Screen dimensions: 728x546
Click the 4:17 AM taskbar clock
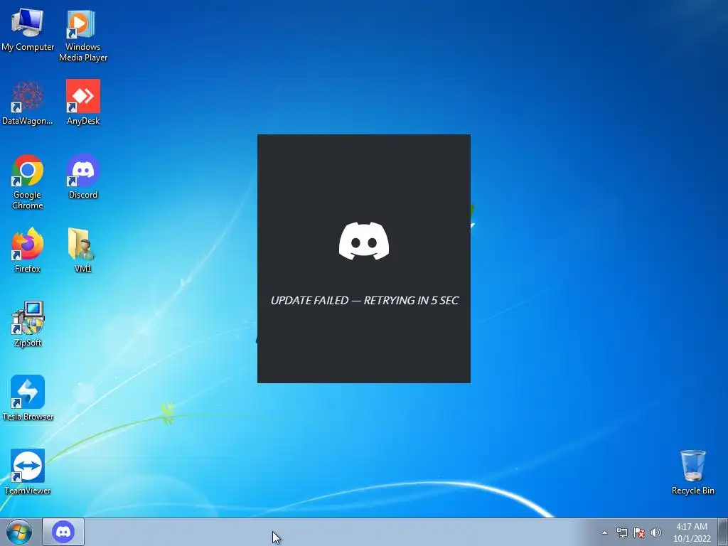tap(692, 532)
